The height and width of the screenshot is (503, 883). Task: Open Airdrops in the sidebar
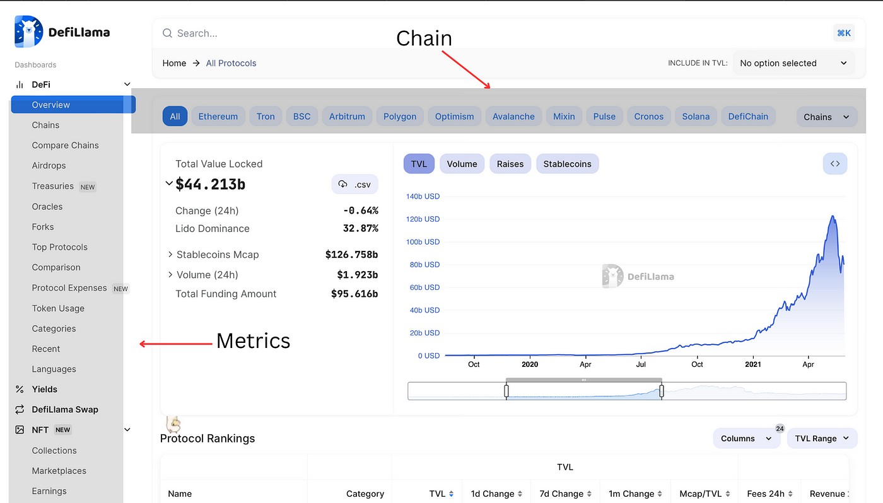click(x=49, y=165)
